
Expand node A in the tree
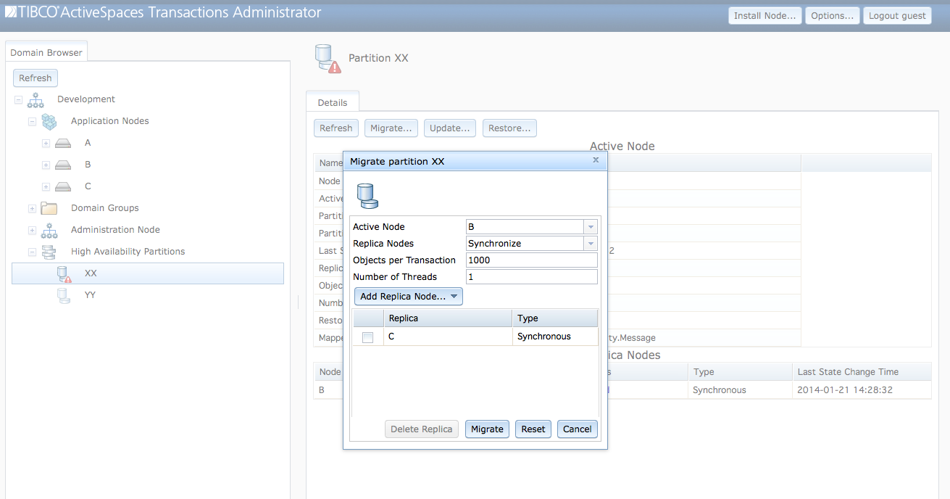(x=46, y=144)
